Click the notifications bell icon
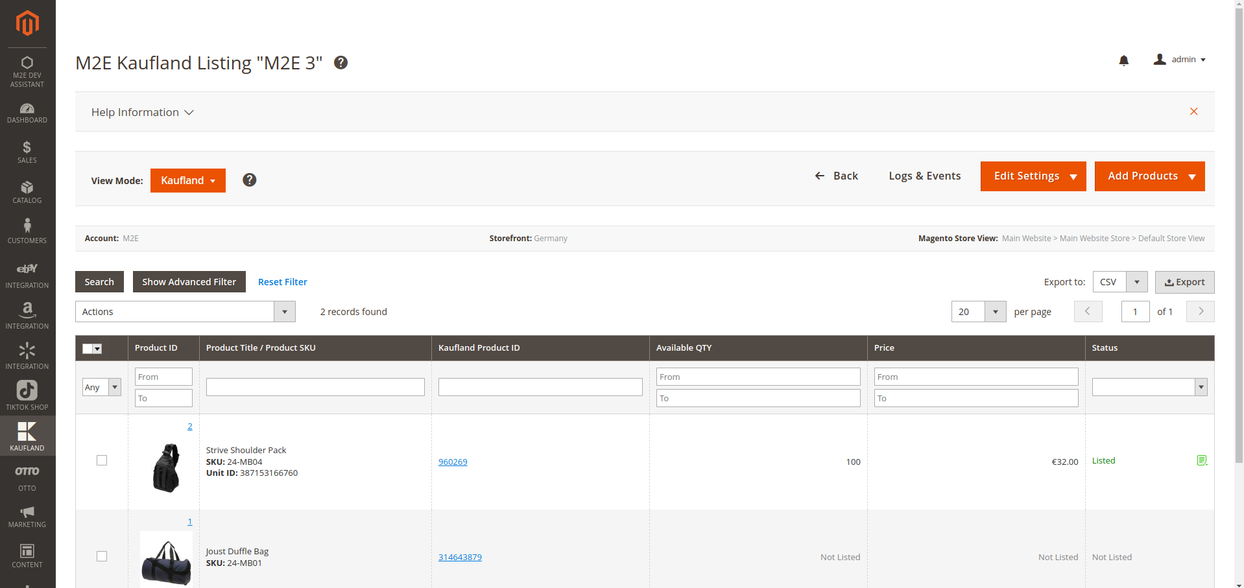 (x=1123, y=60)
